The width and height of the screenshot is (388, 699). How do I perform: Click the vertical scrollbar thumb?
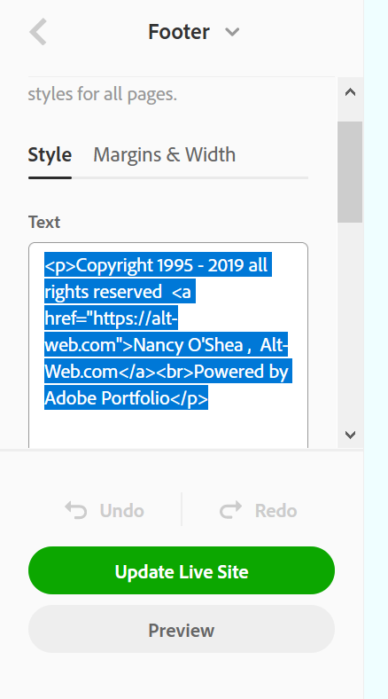point(350,171)
